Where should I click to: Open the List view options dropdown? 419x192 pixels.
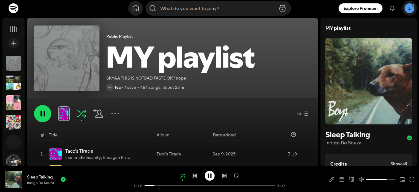coord(301,114)
